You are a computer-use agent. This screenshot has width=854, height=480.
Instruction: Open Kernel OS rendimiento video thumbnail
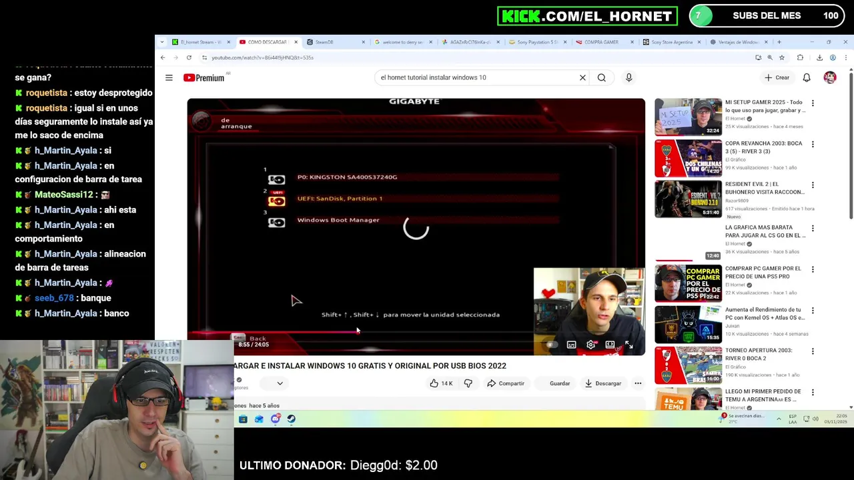point(688,323)
